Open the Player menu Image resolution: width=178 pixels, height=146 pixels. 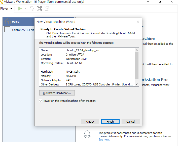tap(6, 9)
